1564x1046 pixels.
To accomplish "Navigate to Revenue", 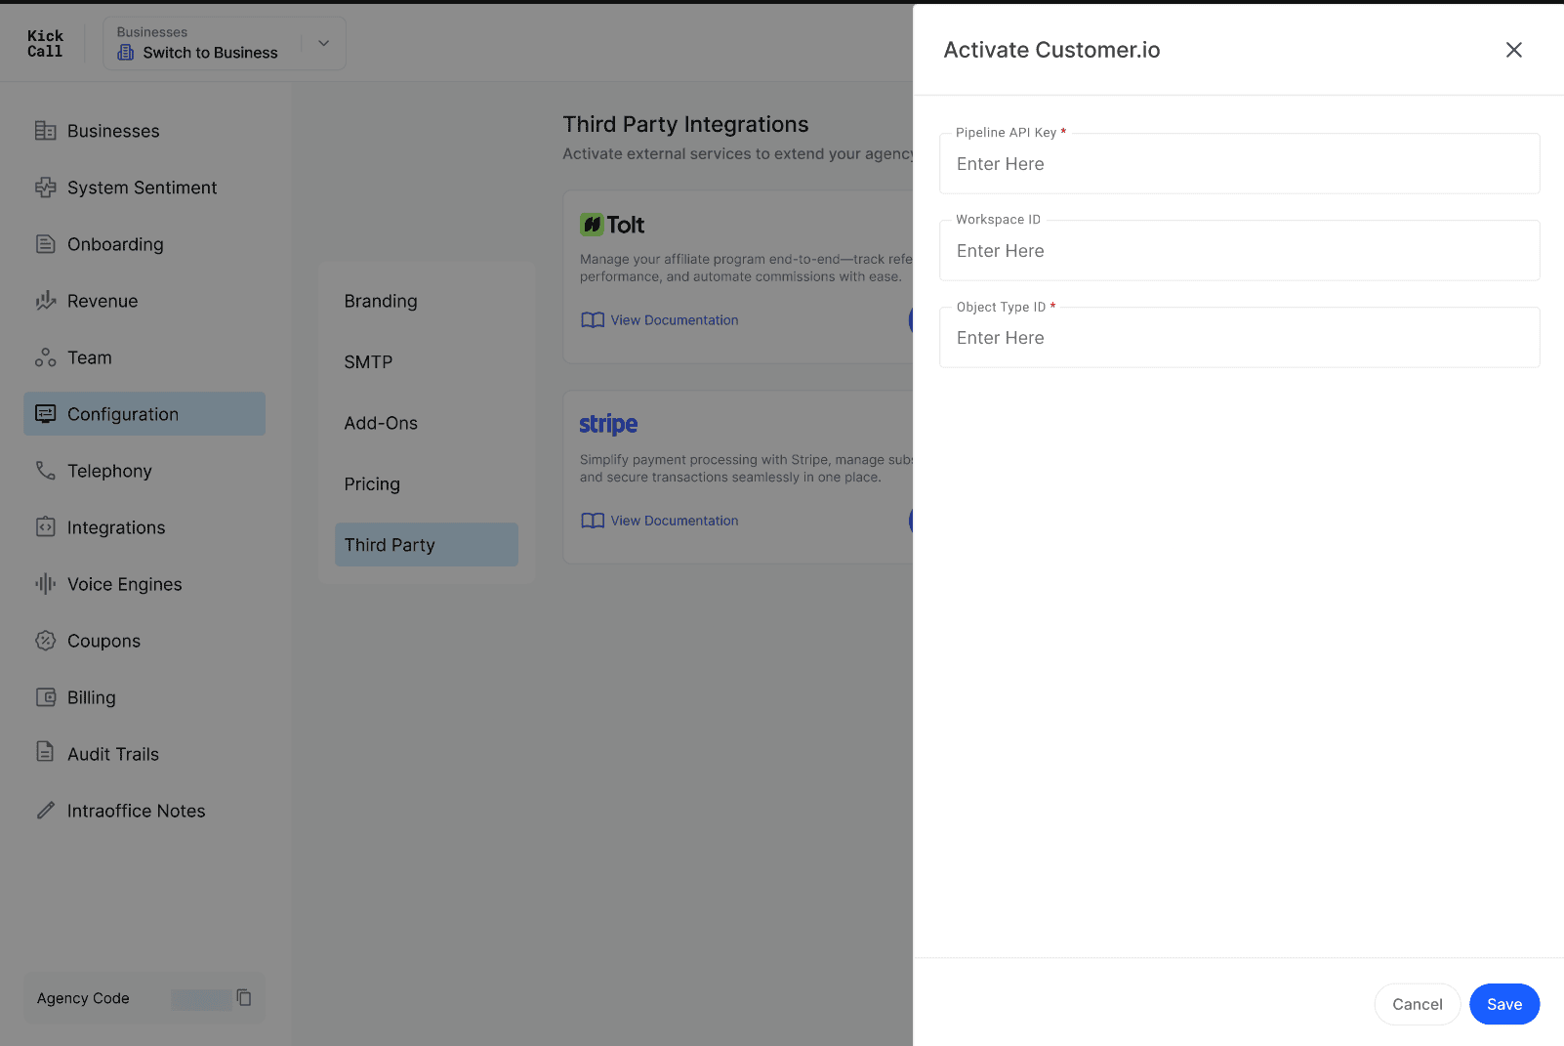I will [x=144, y=301].
